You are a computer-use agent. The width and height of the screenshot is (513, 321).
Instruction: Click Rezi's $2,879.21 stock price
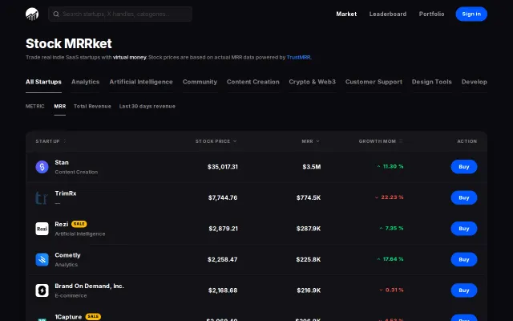tap(223, 229)
